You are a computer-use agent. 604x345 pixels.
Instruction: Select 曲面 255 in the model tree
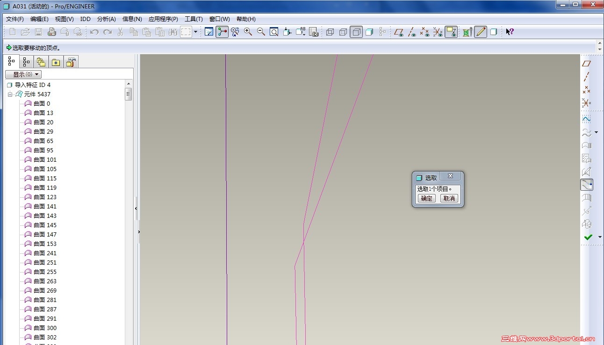45,272
